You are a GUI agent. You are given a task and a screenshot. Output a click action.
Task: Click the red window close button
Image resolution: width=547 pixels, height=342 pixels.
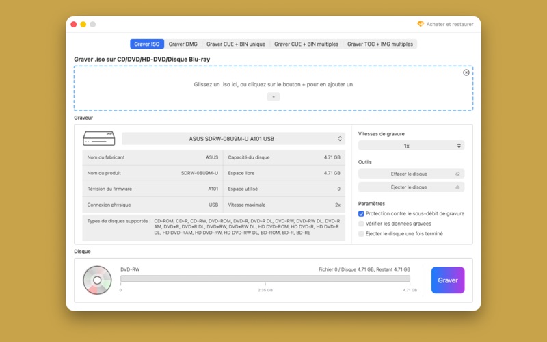(x=74, y=24)
